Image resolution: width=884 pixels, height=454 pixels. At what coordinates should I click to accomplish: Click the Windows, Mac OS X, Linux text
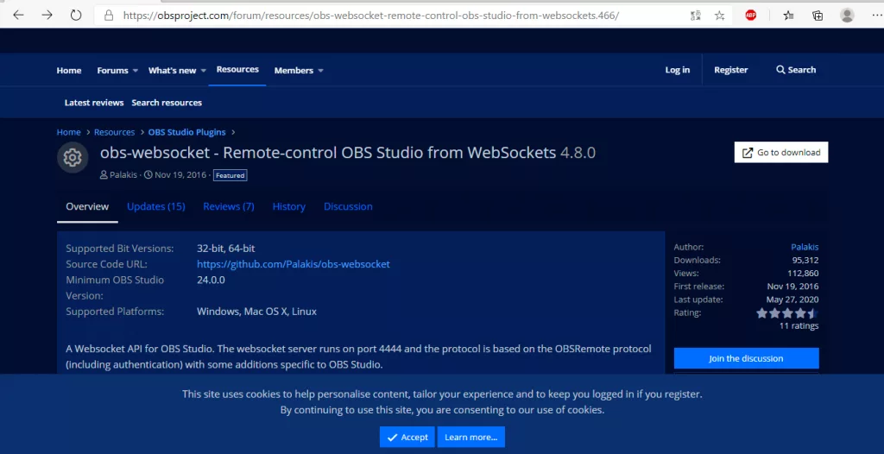click(256, 312)
